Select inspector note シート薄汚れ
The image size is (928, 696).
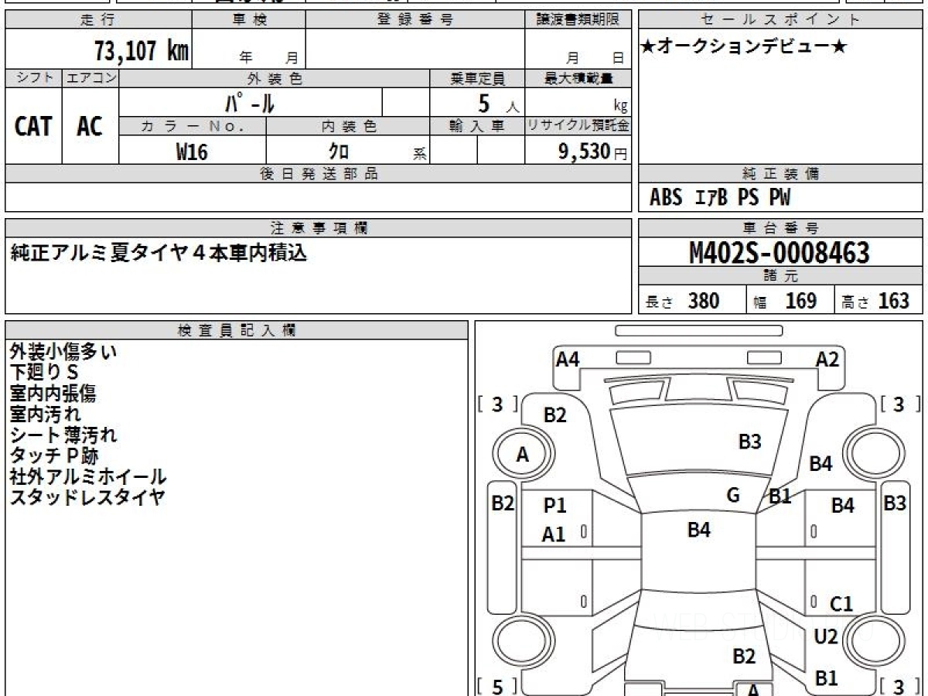[x=63, y=435]
